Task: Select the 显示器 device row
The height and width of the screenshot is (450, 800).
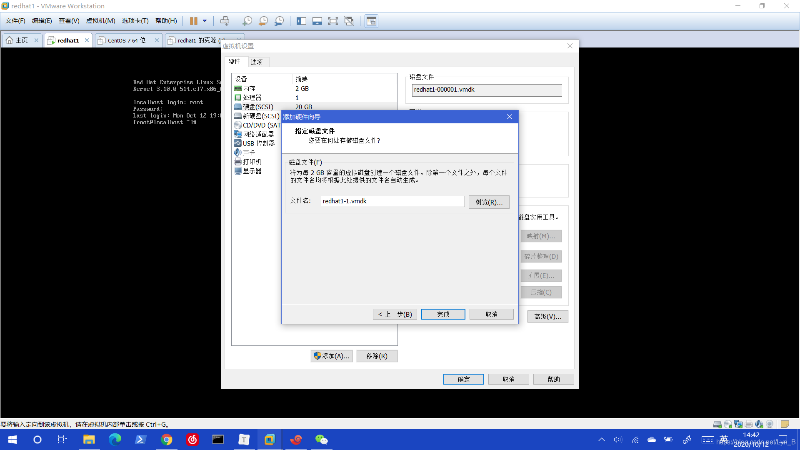Action: click(257, 171)
